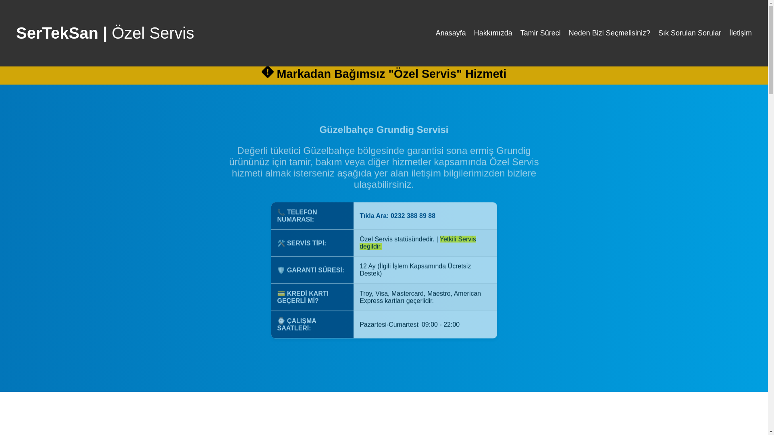774x435 pixels.
Task: Click the credit card icon beside KREDİ KARTI
Action: point(281,294)
